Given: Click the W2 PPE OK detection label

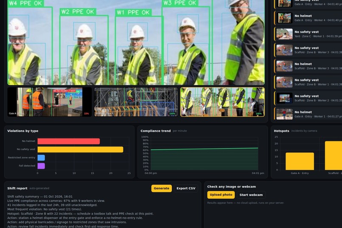Looking at the screenshot, I should pos(78,12).
